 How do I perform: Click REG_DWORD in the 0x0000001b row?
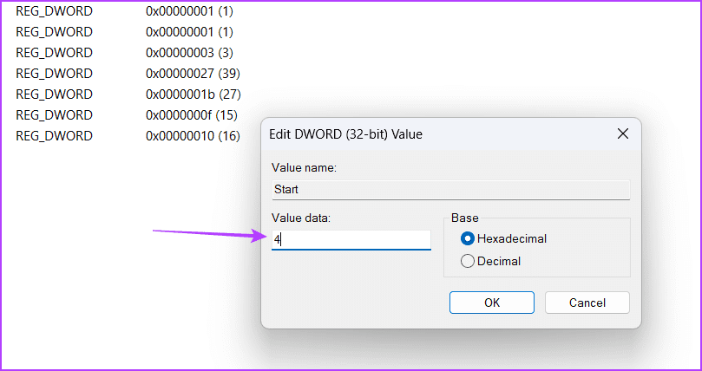coord(54,94)
